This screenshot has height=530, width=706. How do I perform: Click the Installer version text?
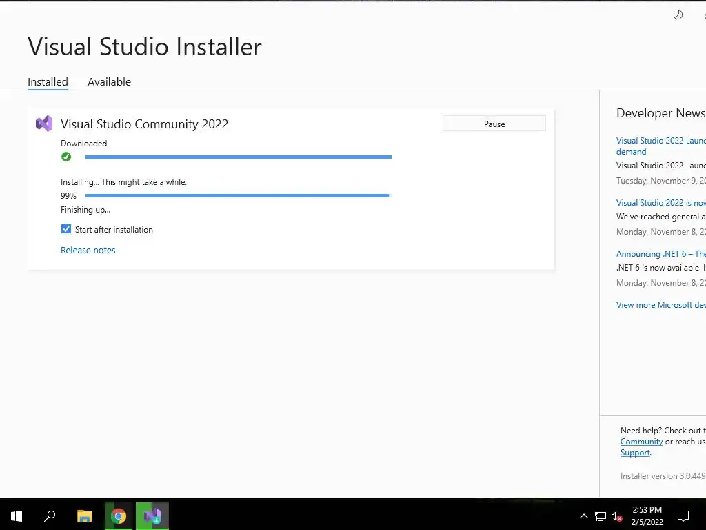663,476
